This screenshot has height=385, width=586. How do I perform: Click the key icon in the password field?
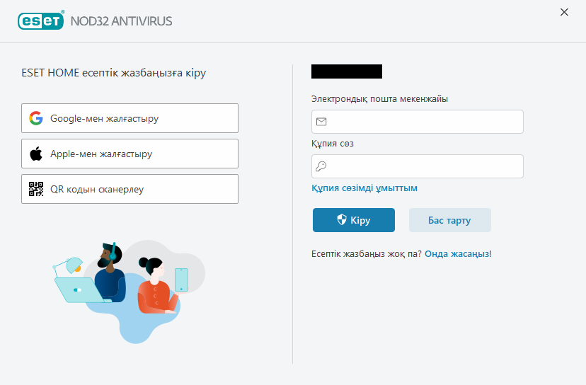321,166
